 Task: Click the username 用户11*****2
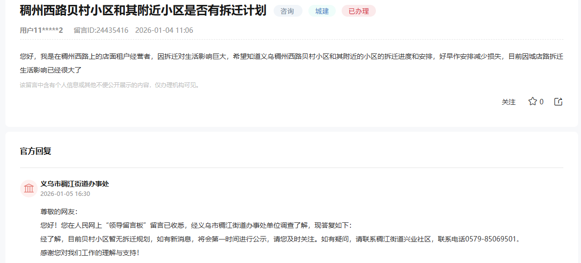pos(42,30)
